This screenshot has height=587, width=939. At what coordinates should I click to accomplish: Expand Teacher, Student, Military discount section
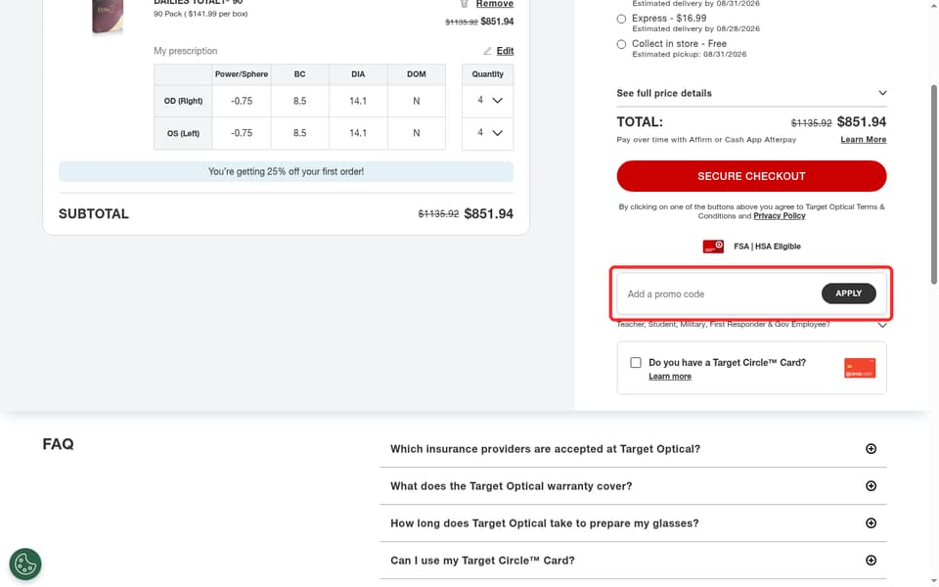point(751,324)
